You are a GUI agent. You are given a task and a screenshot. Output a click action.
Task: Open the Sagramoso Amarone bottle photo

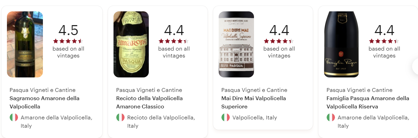(25, 44)
